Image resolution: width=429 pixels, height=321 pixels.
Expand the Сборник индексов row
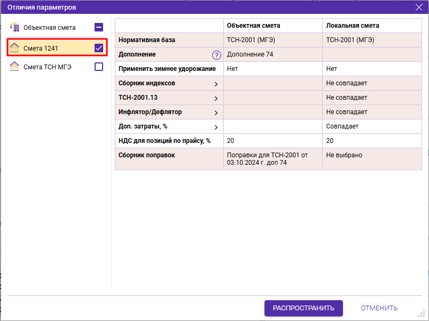point(216,84)
